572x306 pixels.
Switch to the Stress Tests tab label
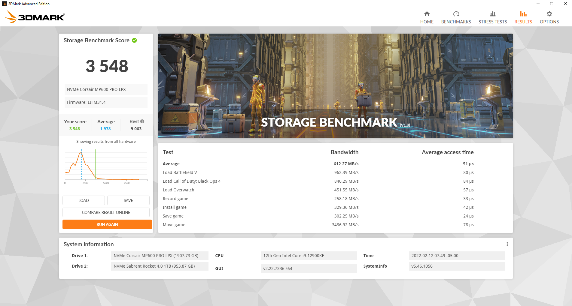point(492,22)
